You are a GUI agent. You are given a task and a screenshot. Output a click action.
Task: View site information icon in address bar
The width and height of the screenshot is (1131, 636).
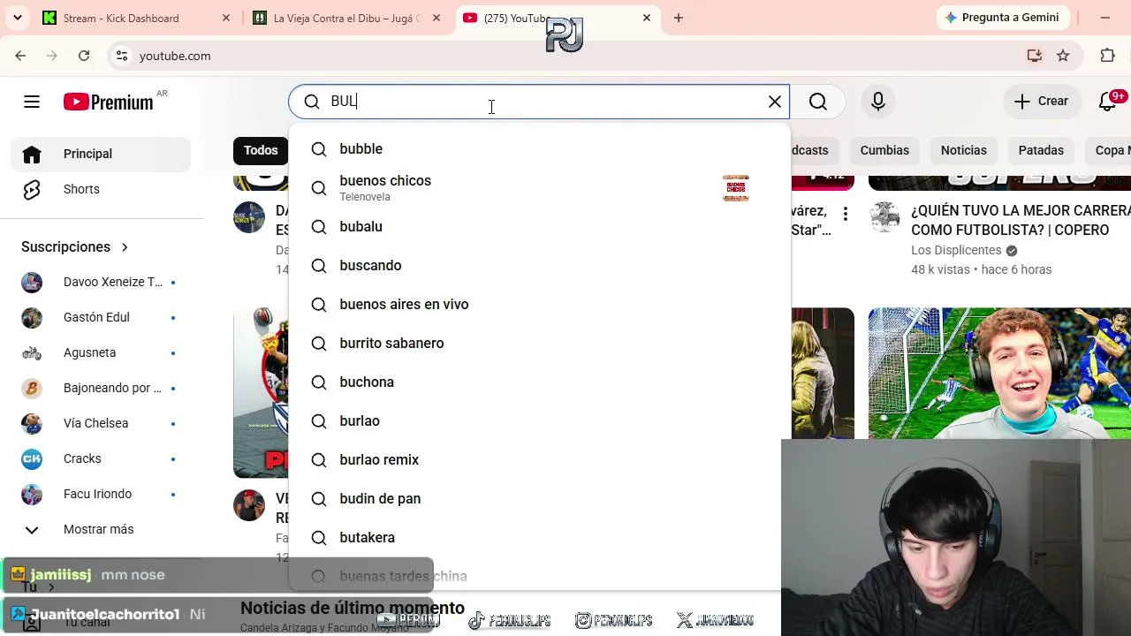click(x=121, y=56)
